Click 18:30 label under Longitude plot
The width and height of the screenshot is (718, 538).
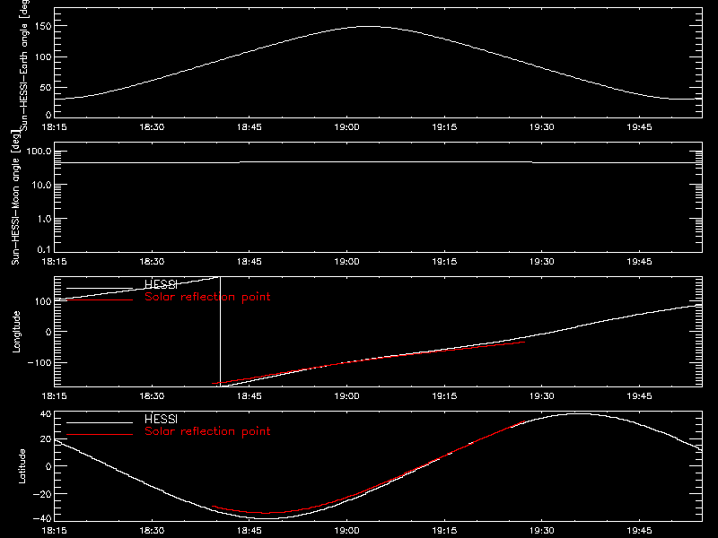pyautogui.click(x=152, y=395)
